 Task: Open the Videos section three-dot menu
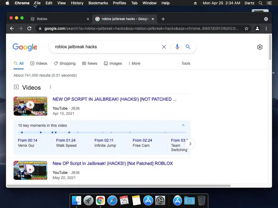tap(50, 87)
